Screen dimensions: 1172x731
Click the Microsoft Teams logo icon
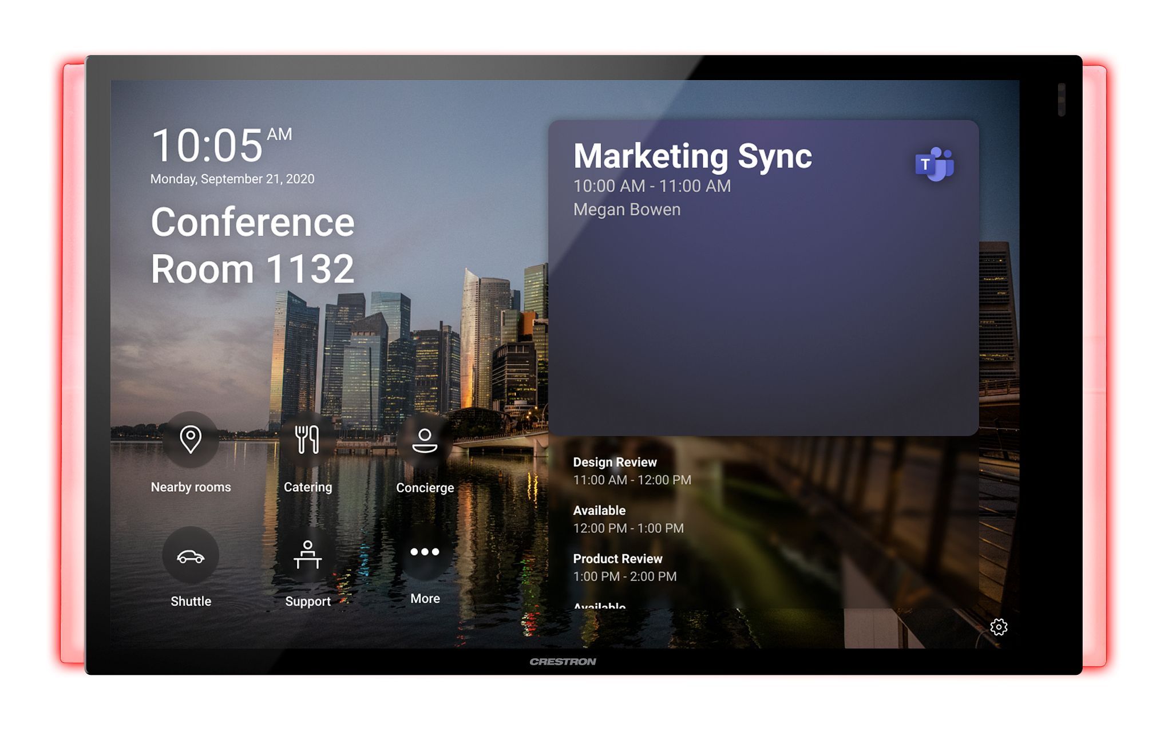[934, 164]
